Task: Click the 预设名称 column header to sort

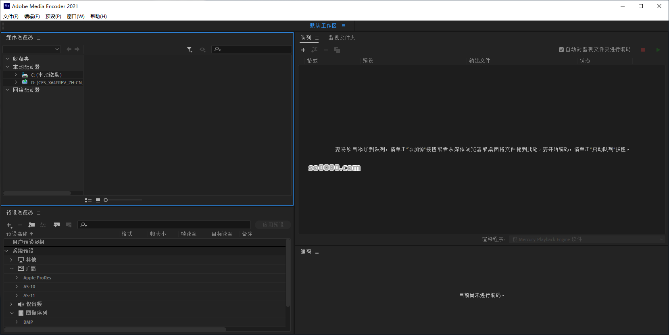Action: (x=17, y=234)
